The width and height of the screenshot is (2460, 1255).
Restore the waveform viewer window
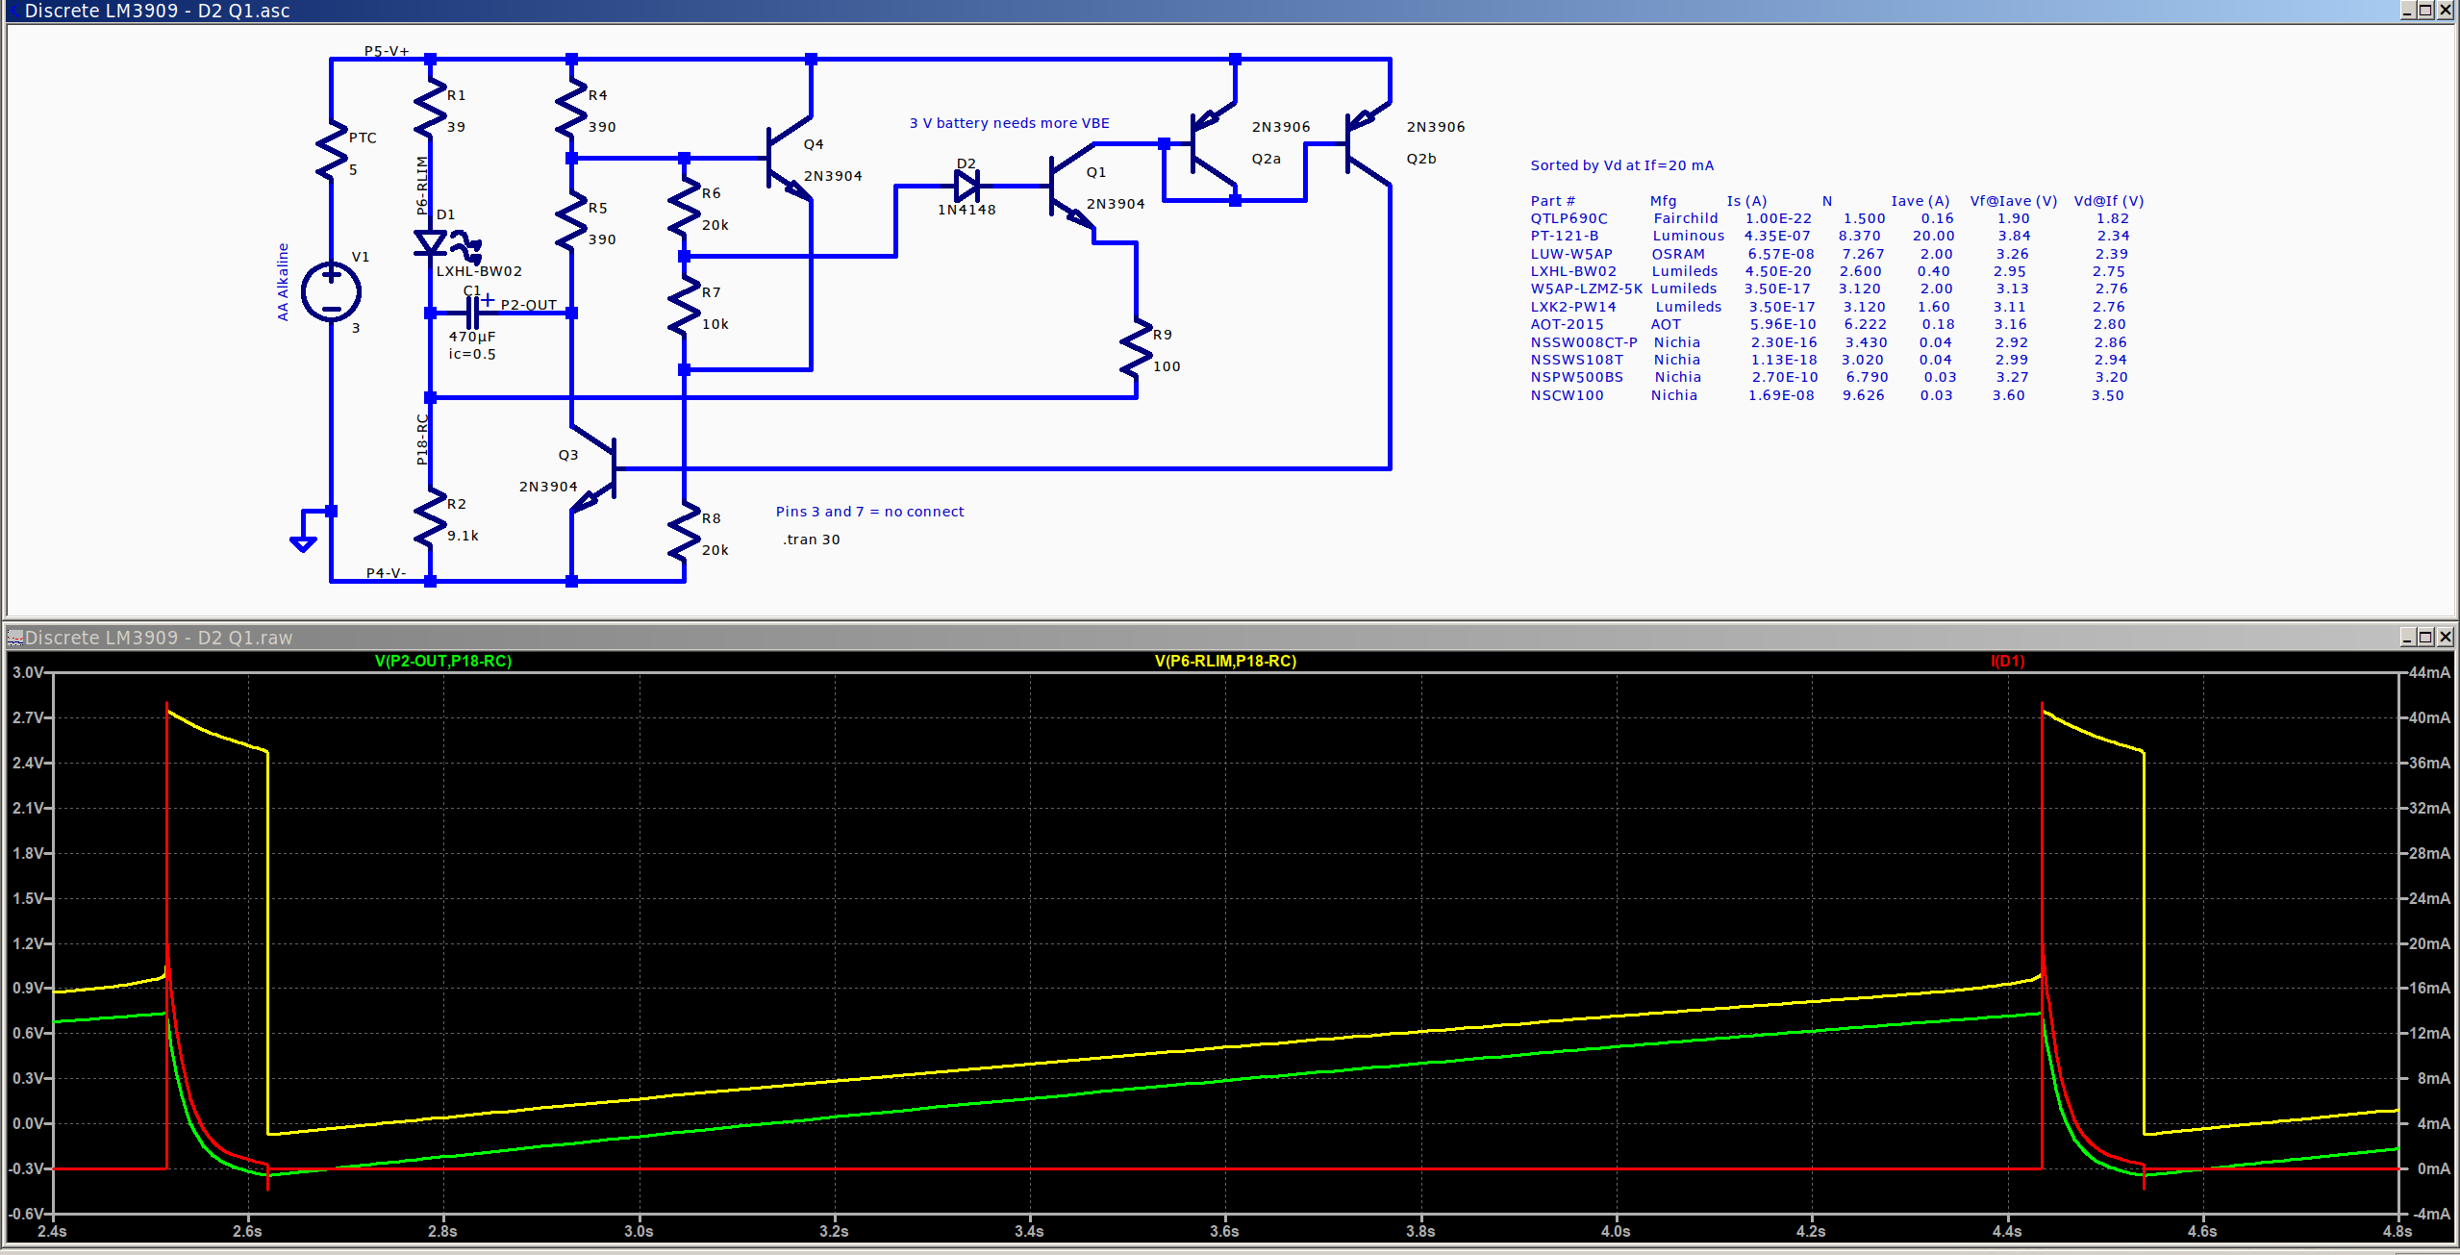(x=2423, y=637)
